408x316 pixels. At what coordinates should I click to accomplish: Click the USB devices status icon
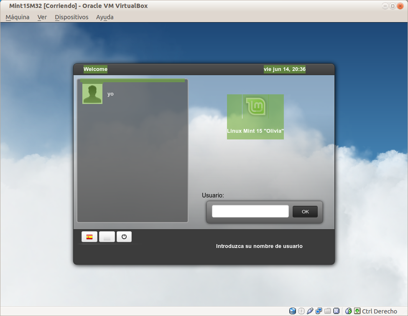tap(310, 311)
